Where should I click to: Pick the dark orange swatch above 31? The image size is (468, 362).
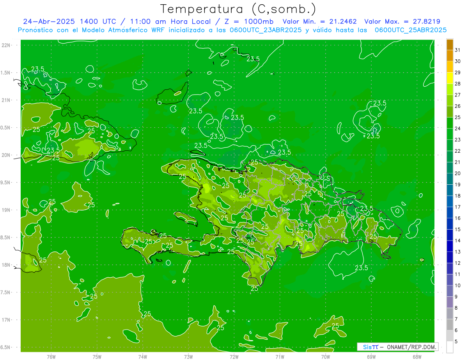(450, 45)
